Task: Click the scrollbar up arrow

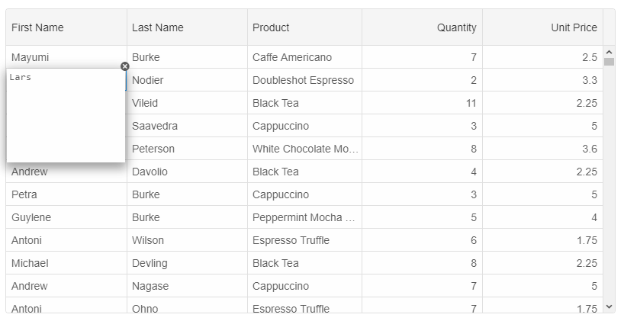Action: [x=609, y=52]
